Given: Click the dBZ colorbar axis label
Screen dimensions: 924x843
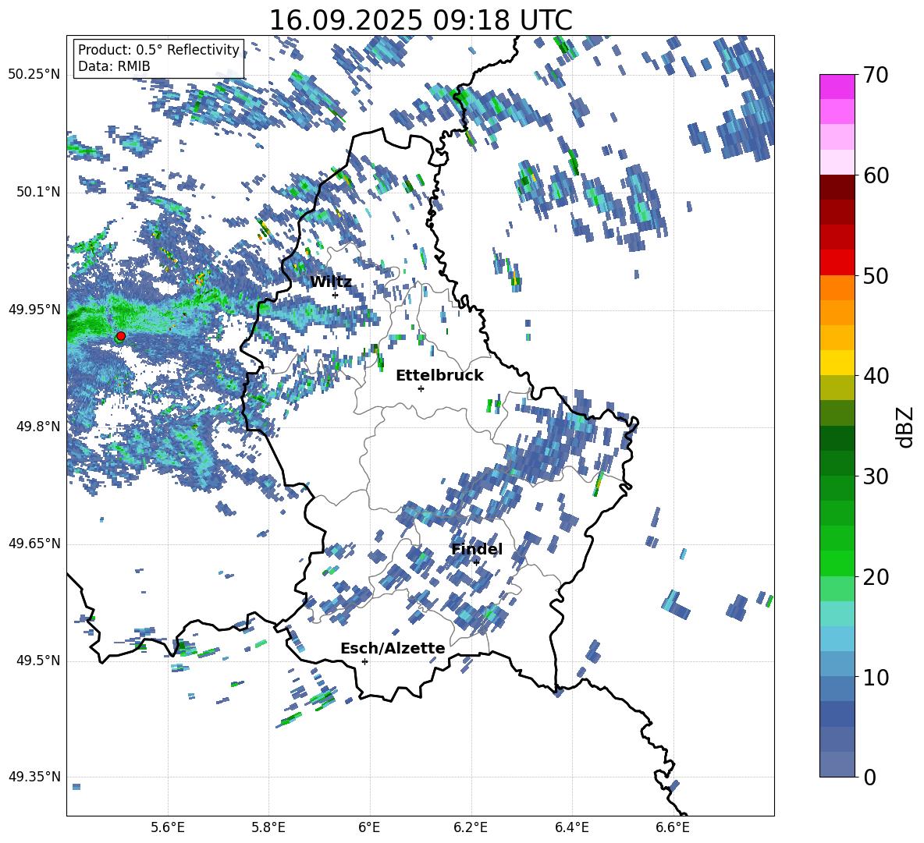Looking at the screenshot, I should click(x=906, y=427).
